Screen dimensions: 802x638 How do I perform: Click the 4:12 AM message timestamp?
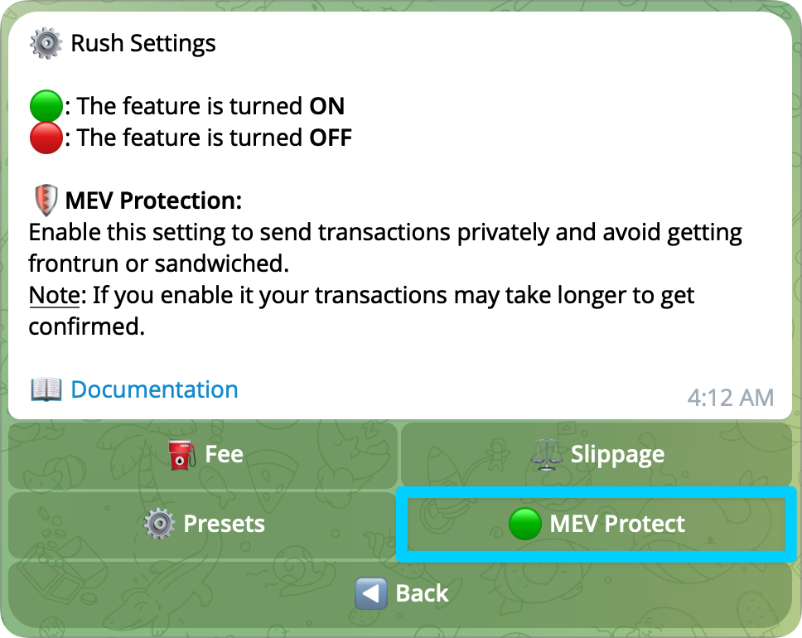pos(730,398)
